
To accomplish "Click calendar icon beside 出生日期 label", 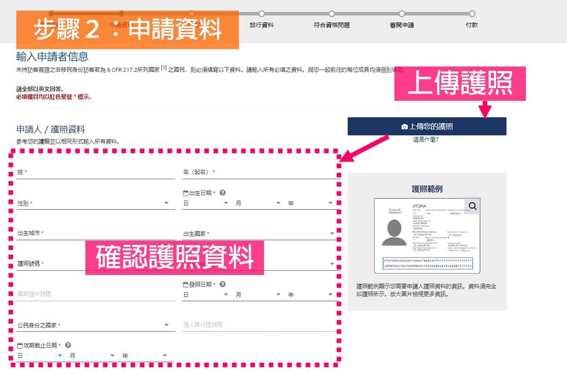I will coord(185,193).
